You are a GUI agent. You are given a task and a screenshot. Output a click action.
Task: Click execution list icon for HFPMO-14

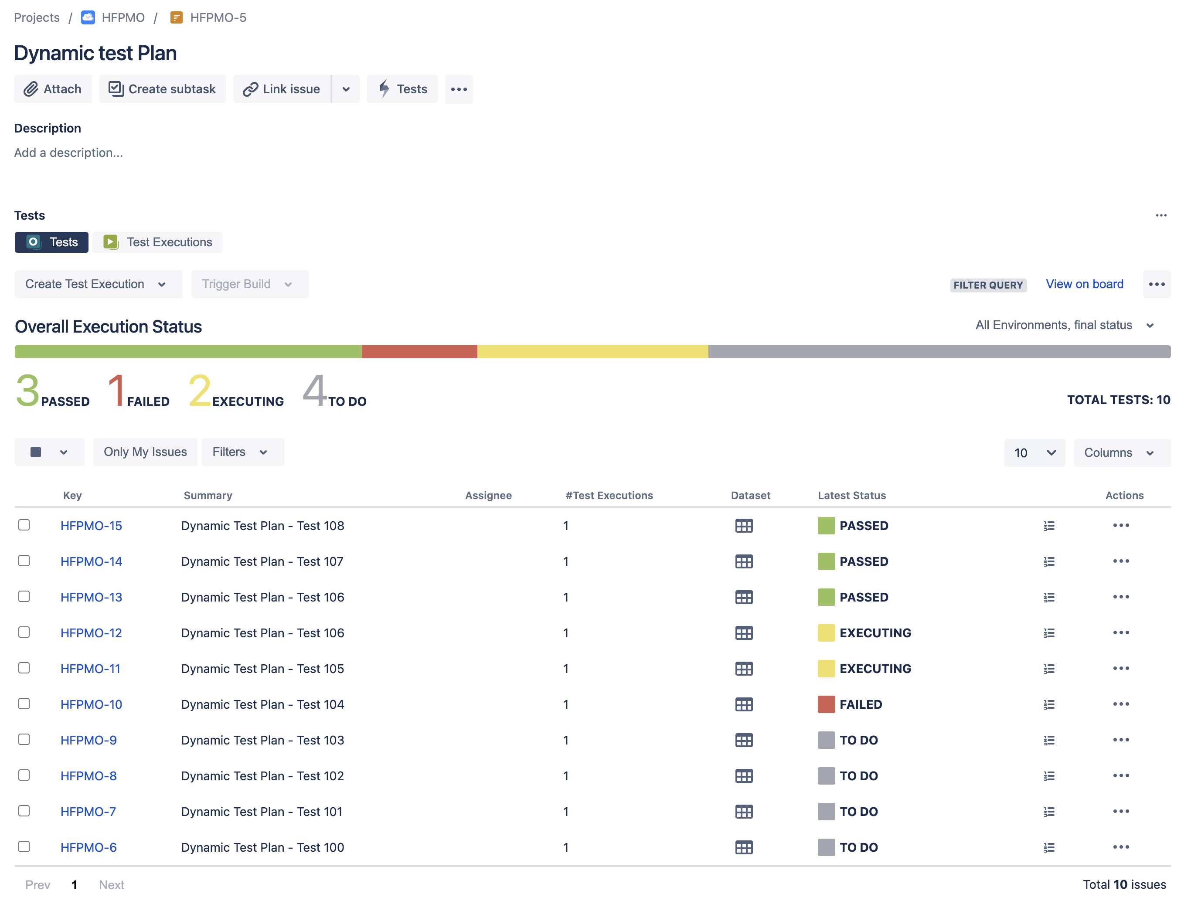pos(1049,561)
